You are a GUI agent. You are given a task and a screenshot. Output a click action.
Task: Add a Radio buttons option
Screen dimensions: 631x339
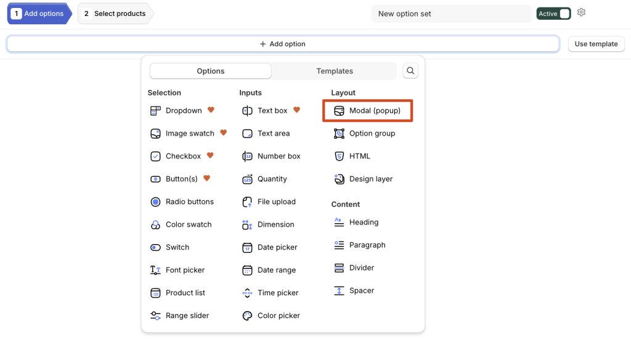(182, 202)
